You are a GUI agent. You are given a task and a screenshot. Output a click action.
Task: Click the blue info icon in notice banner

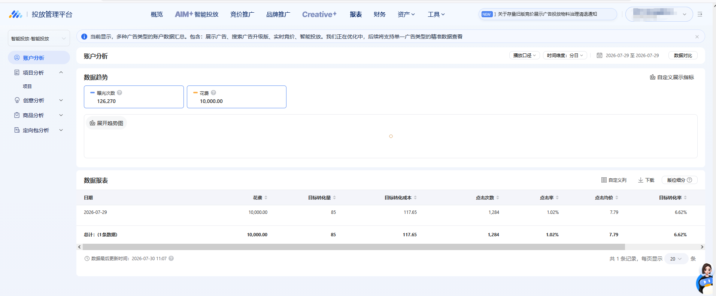pos(84,37)
